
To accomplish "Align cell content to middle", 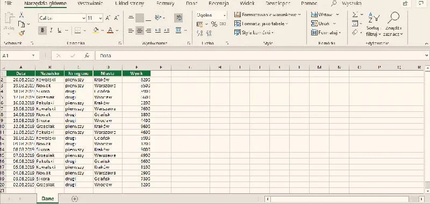I will point(140,18).
